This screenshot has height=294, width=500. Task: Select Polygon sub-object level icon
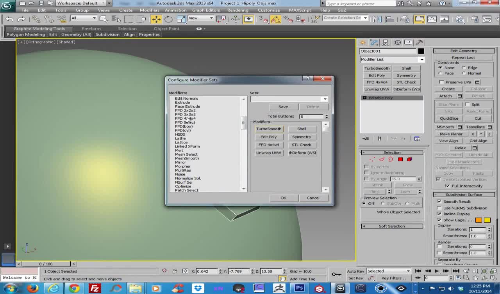pos(400,159)
